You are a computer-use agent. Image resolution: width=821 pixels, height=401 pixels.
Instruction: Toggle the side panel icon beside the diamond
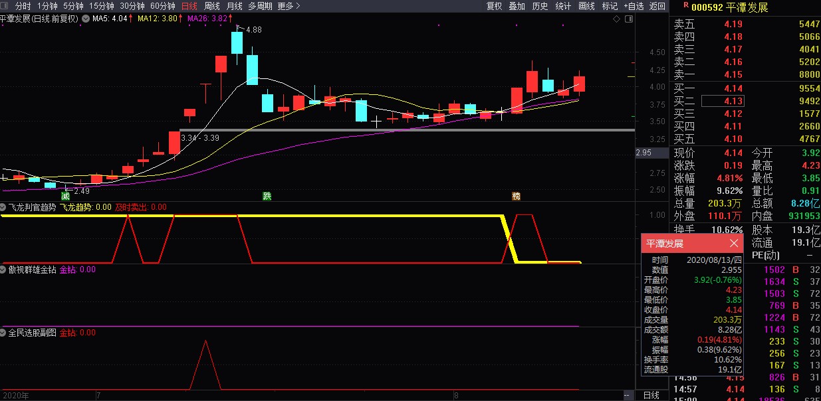[x=628, y=19]
